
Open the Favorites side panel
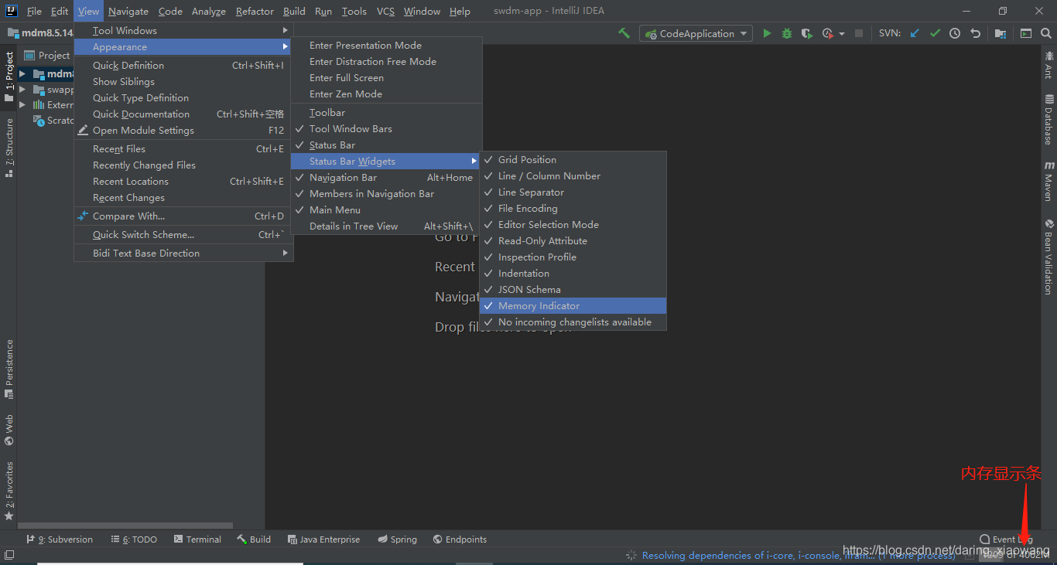(x=9, y=491)
